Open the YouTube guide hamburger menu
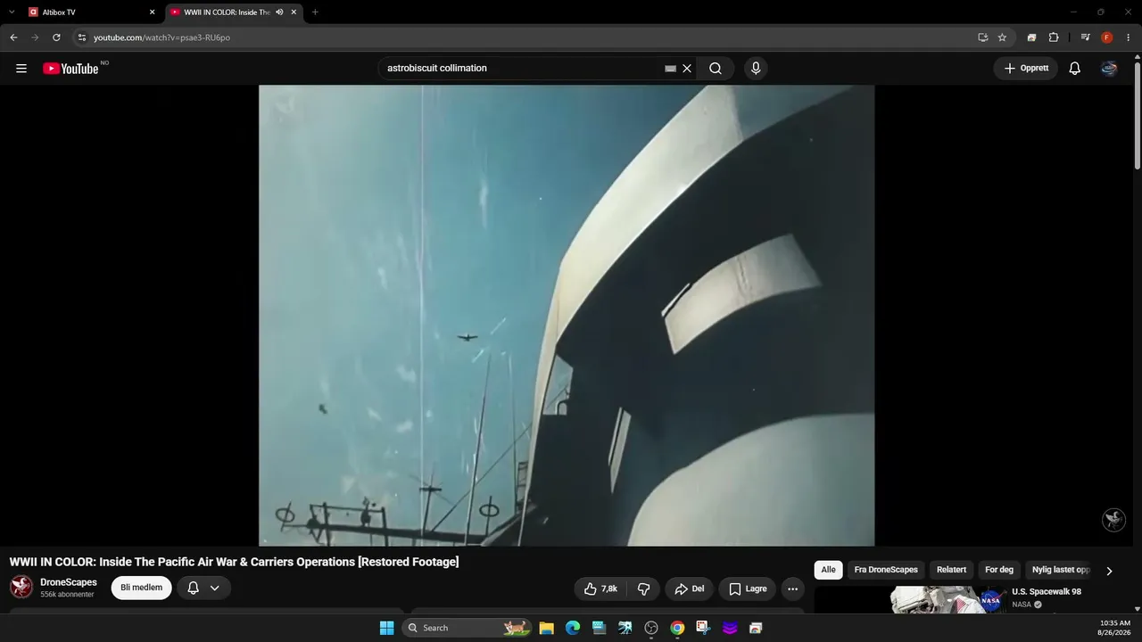The width and height of the screenshot is (1142, 642). (x=21, y=69)
